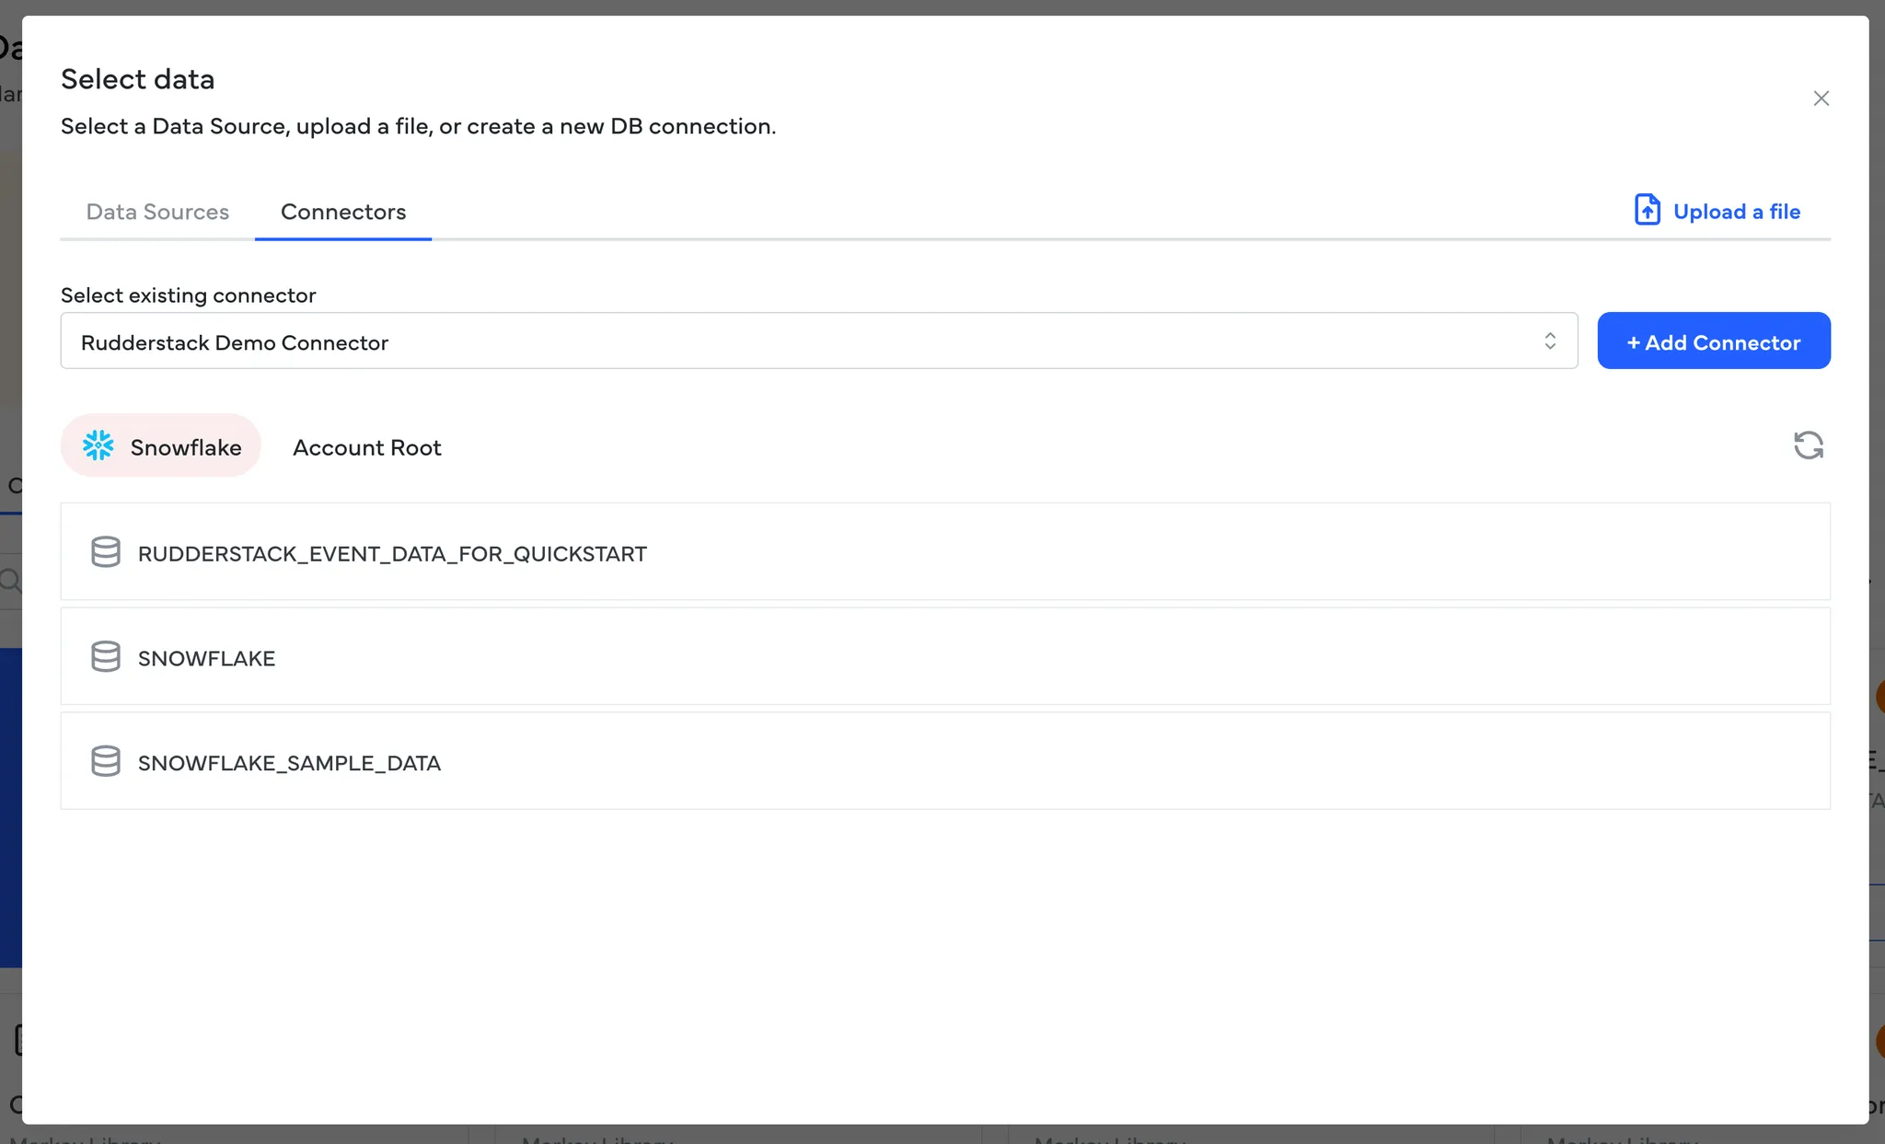Click the plus sign on Add Connector
This screenshot has width=1885, height=1144.
[1634, 342]
